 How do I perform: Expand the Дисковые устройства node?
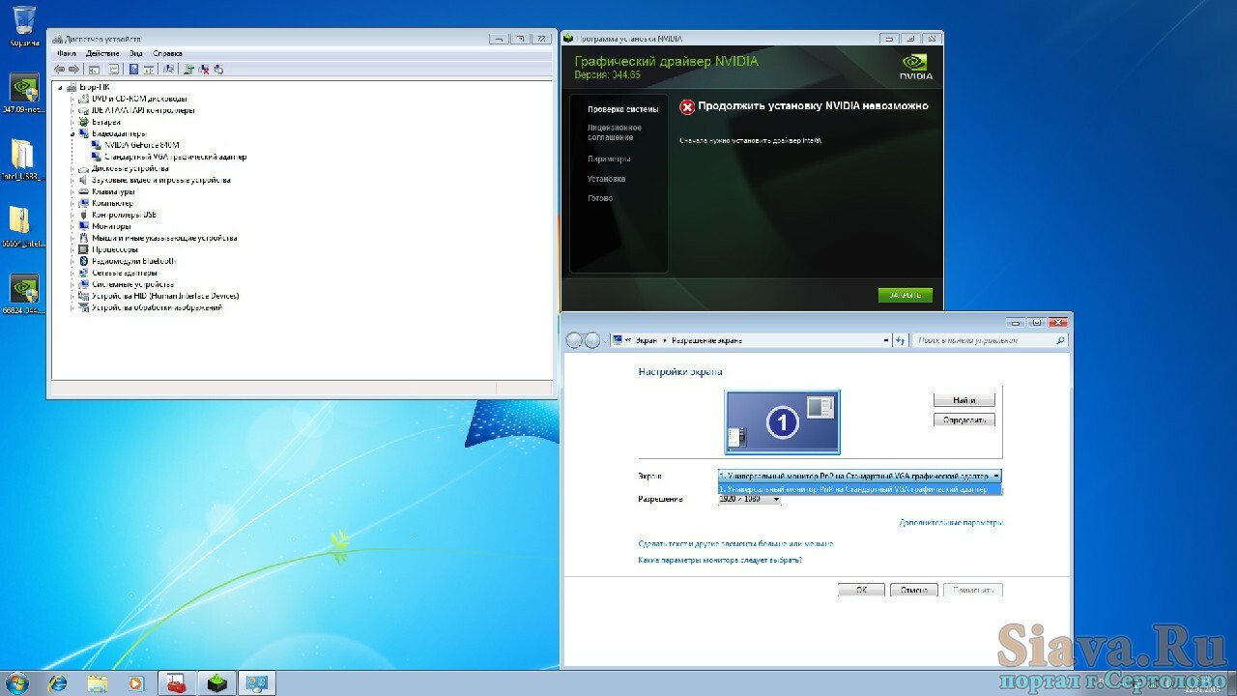coord(72,168)
